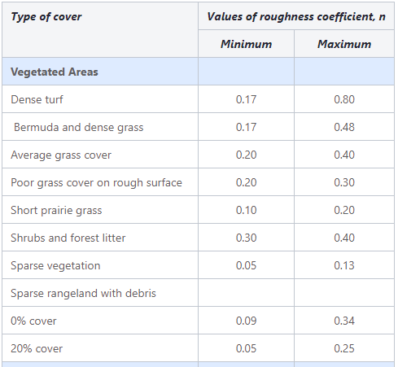
Task: Click Short prairie grass minimum 0.10
Action: tap(246, 210)
